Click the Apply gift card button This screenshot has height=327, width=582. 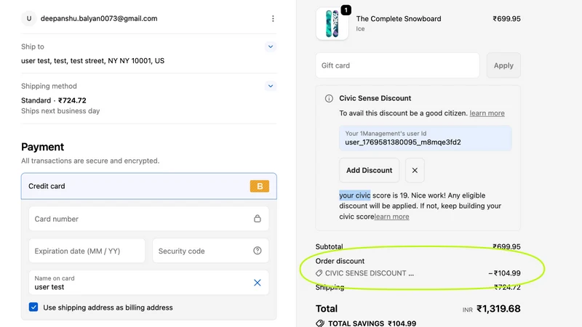coord(503,65)
